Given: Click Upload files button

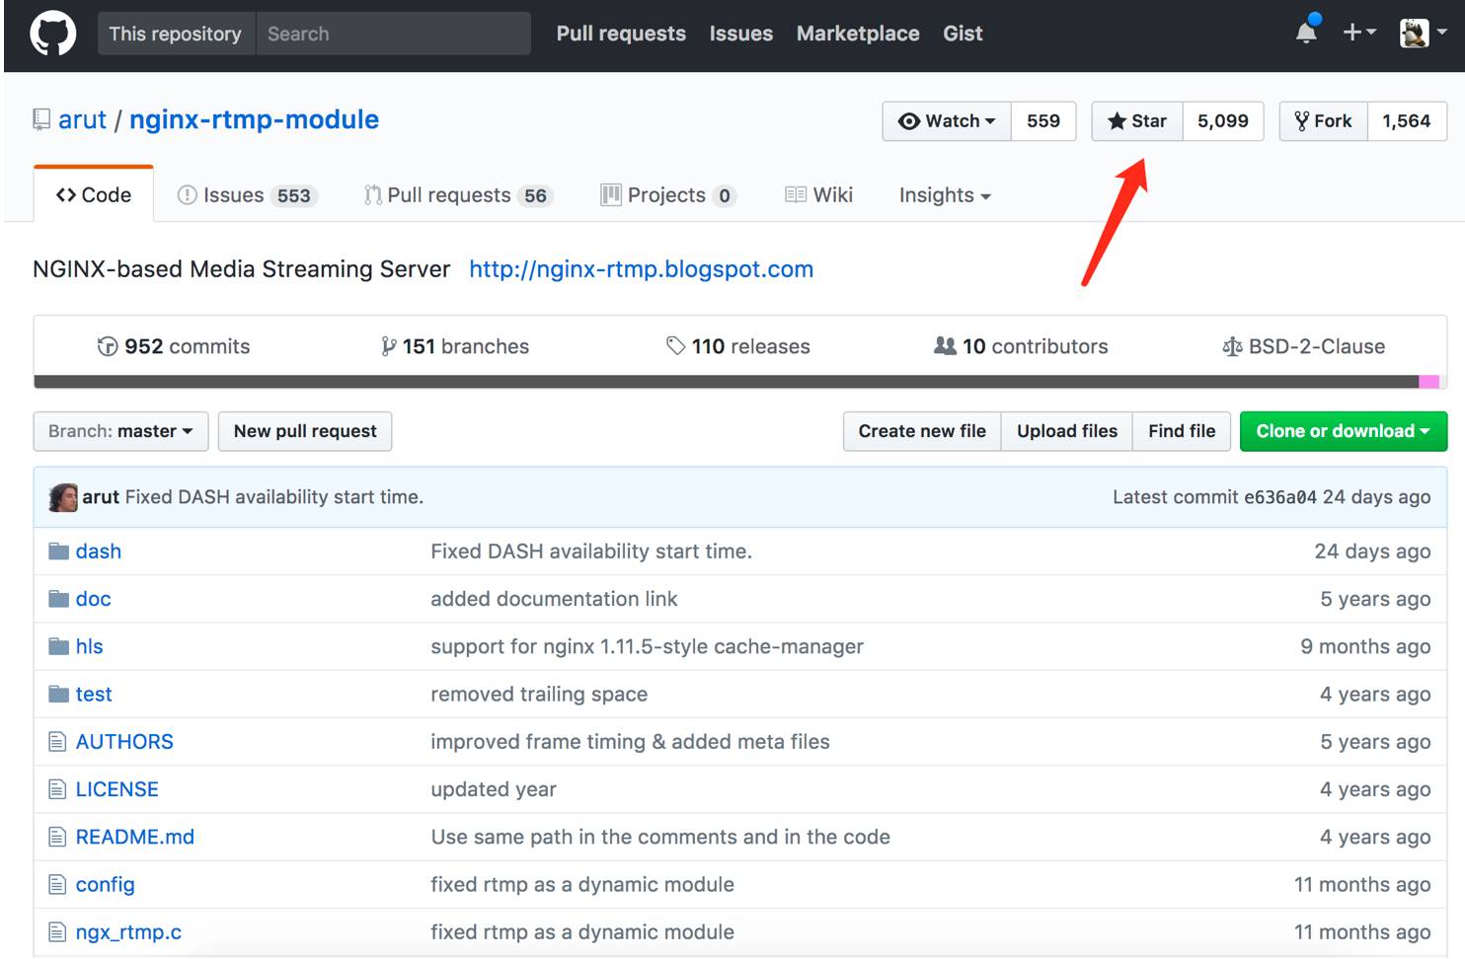Looking at the screenshot, I should pos(1067,431).
